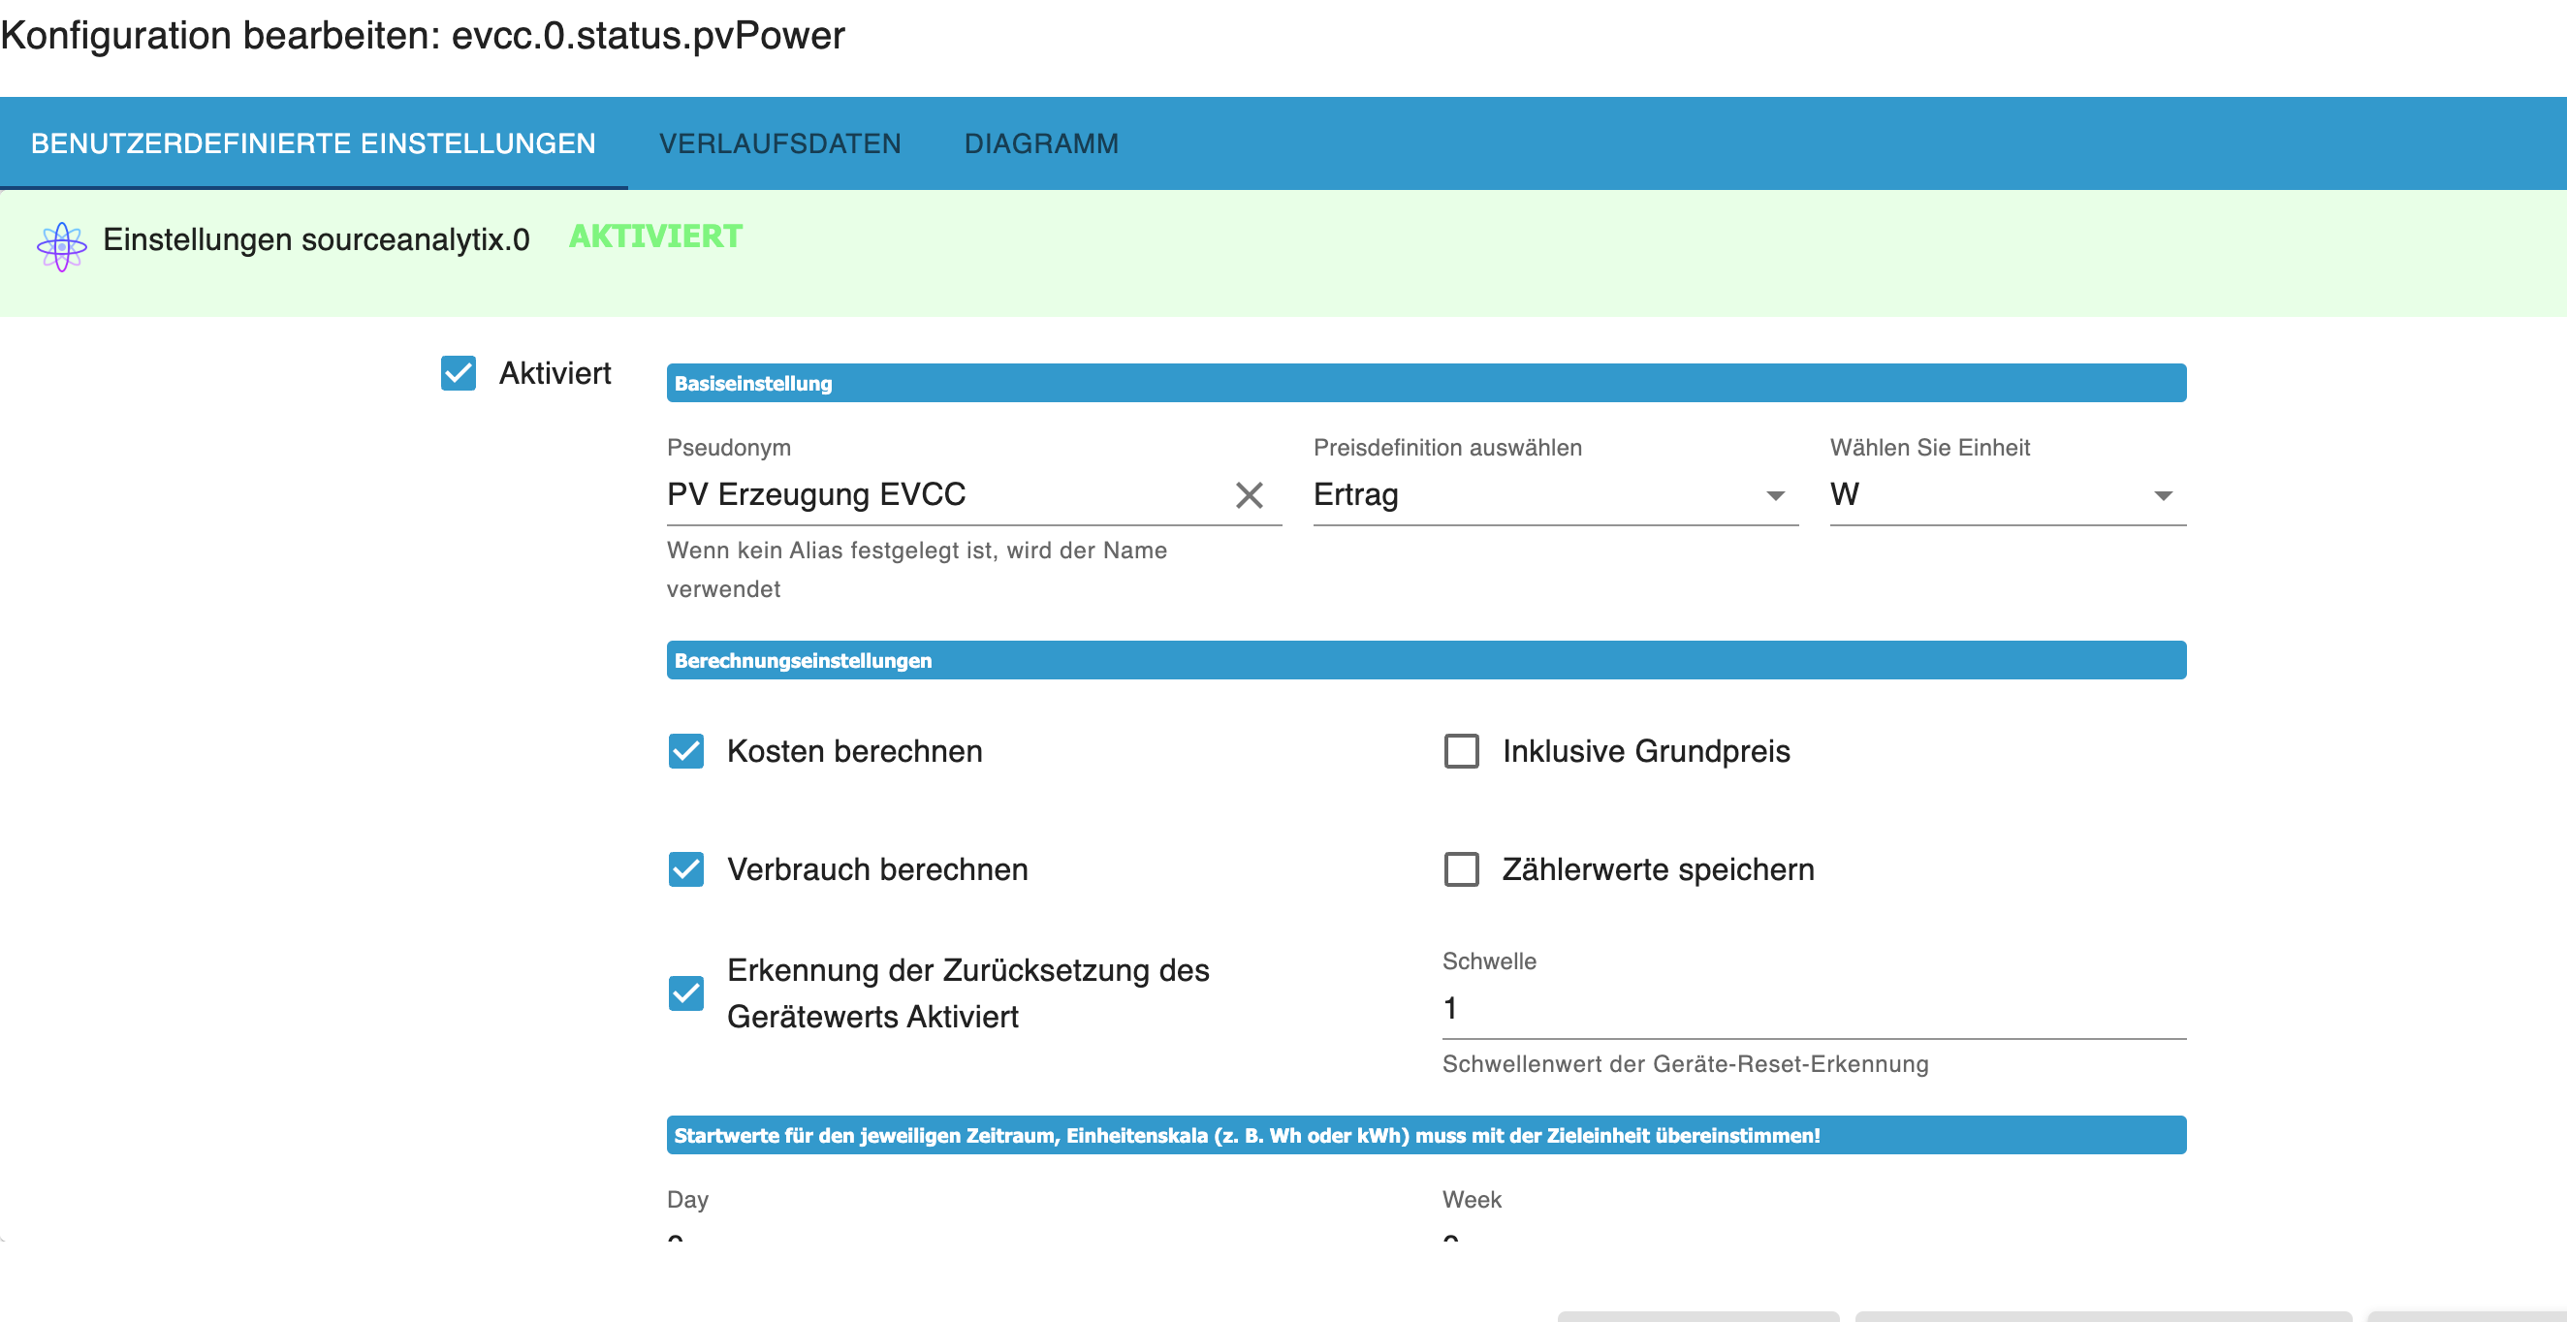The image size is (2567, 1322).
Task: Click the sourceanalytix atom icon
Action: [62, 246]
